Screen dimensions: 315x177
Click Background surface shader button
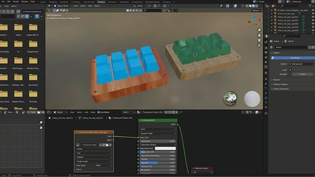(x=301, y=64)
